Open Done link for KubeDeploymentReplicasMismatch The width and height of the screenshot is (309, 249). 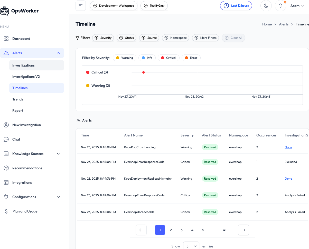pyautogui.click(x=288, y=179)
